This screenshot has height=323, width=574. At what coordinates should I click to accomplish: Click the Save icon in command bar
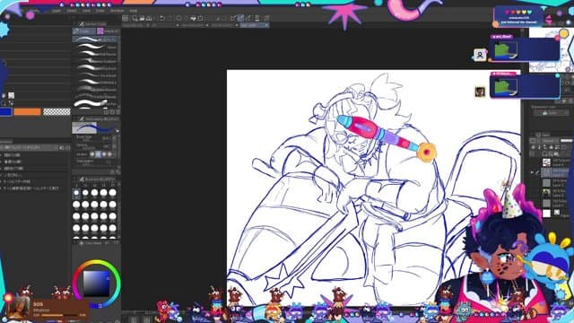pyautogui.click(x=149, y=18)
